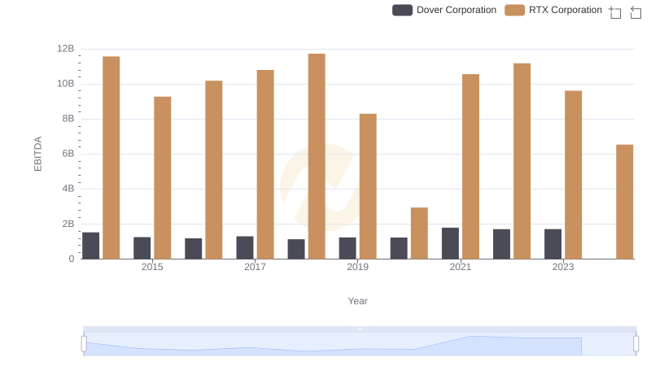
Task: Click the Dover bar for 2018
Action: point(296,249)
